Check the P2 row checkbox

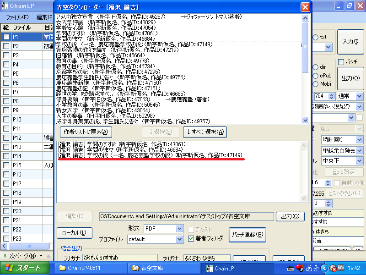(6, 46)
